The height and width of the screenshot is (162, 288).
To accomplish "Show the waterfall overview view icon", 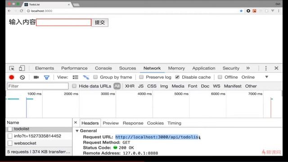I will click(x=86, y=77).
